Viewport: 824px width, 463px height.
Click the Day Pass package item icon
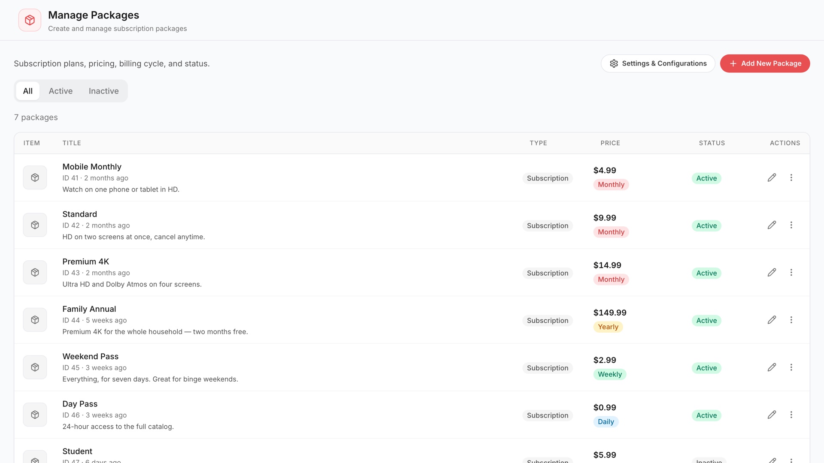pos(35,415)
